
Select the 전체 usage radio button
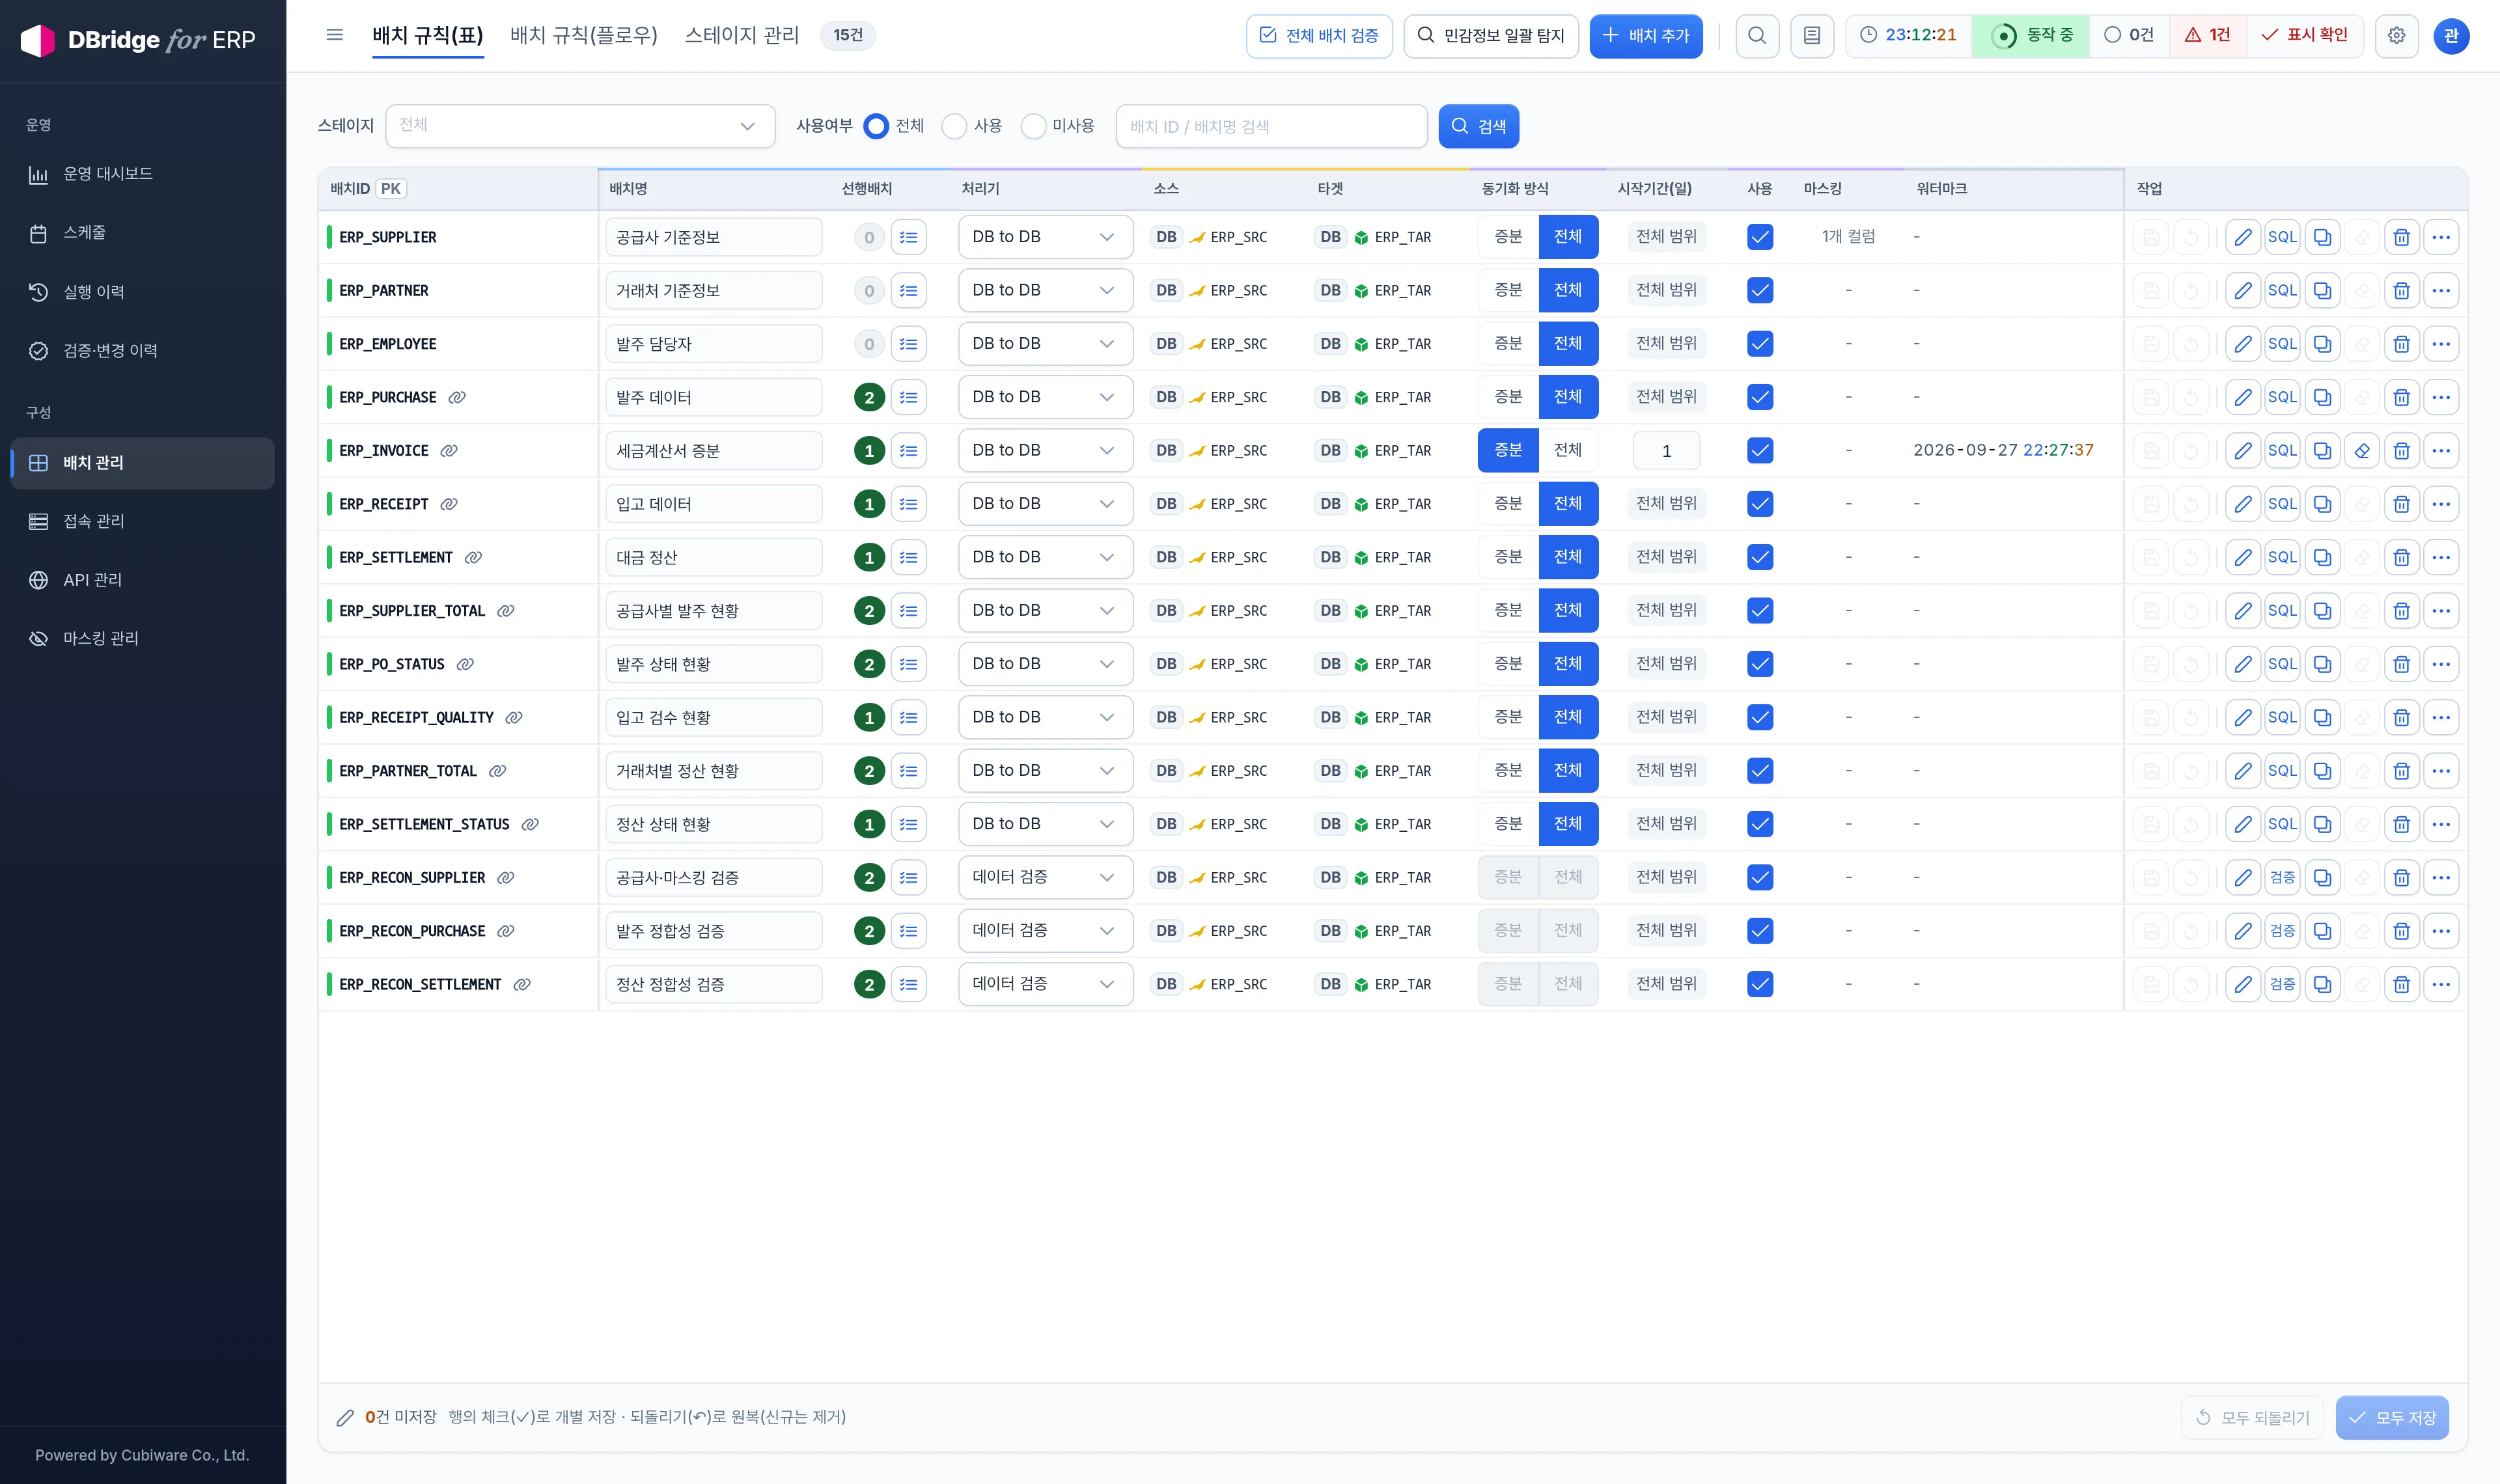pyautogui.click(x=876, y=126)
